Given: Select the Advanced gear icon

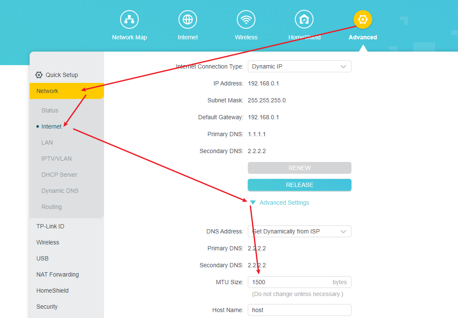Looking at the screenshot, I should [x=362, y=19].
